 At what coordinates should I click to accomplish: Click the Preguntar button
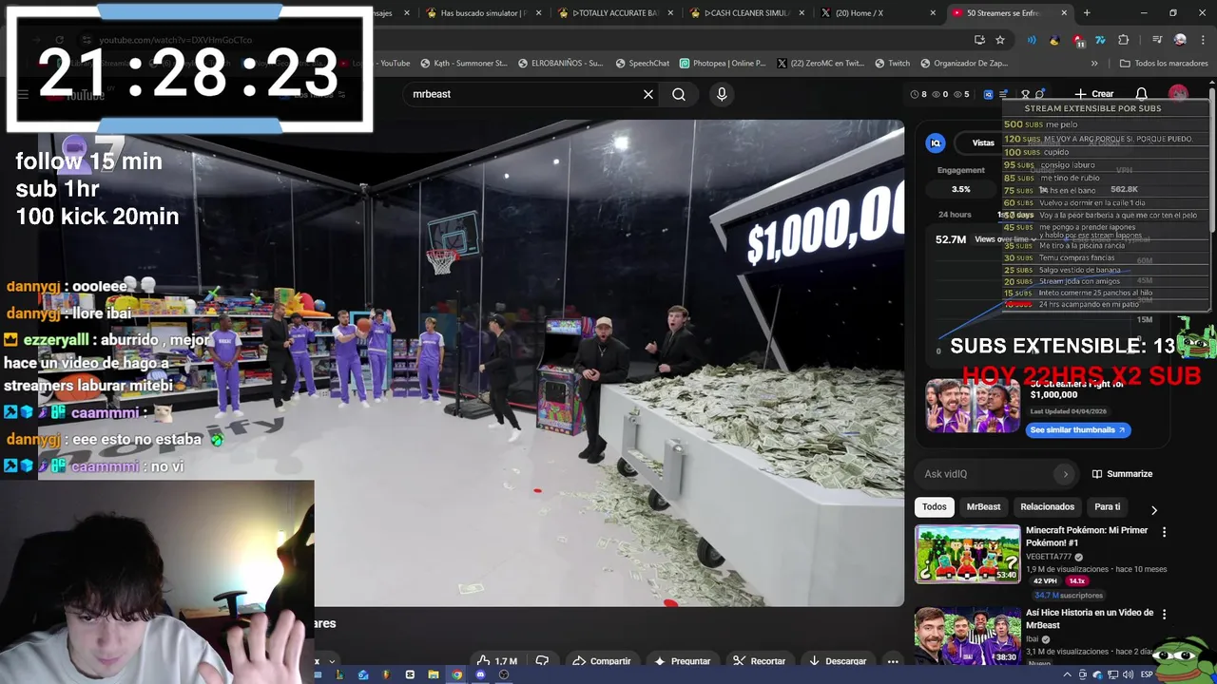pyautogui.click(x=683, y=661)
